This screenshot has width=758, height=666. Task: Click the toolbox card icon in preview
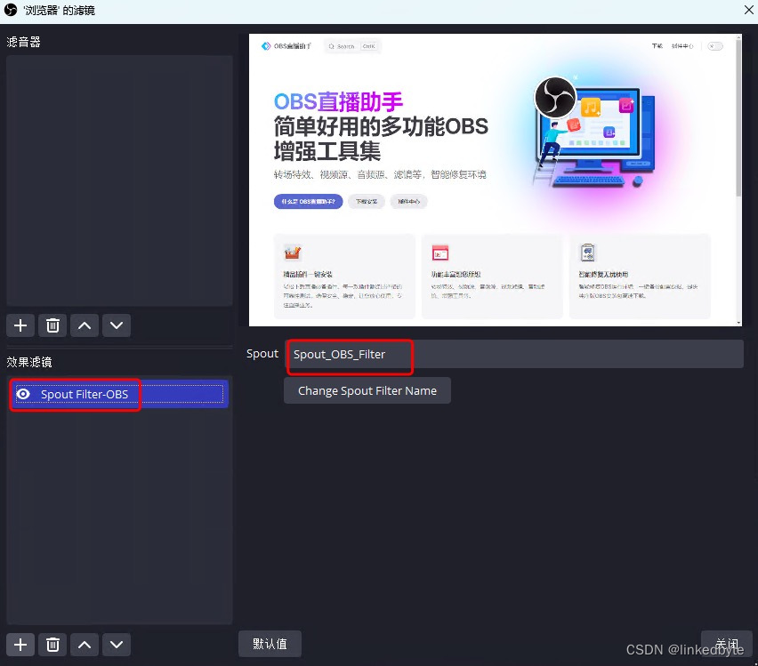(x=293, y=253)
